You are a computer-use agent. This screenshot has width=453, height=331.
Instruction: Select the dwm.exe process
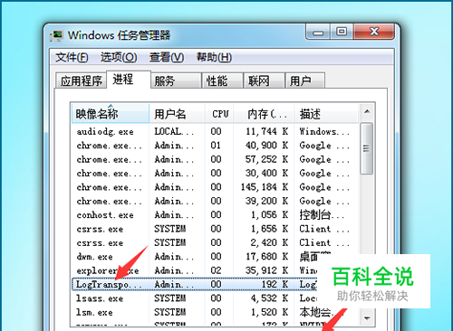click(x=216, y=257)
